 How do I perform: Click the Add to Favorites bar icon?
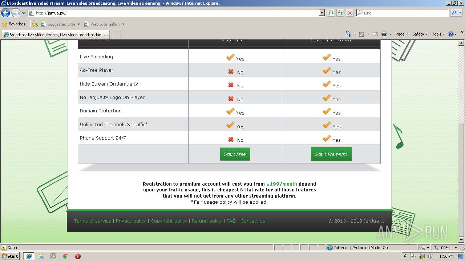tap(35, 24)
